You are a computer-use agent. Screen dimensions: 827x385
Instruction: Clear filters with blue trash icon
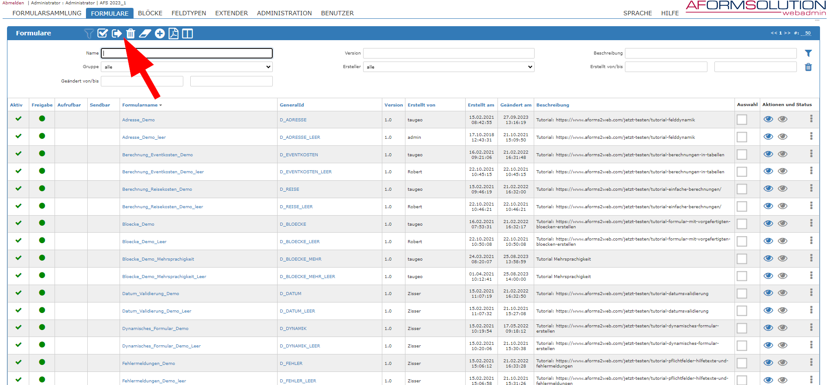click(x=808, y=67)
